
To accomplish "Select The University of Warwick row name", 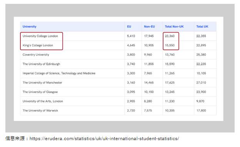I will pyautogui.click(x=40, y=110).
